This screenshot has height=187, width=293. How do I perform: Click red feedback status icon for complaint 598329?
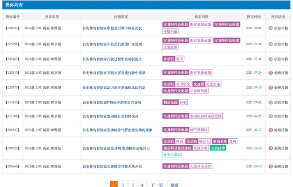pyautogui.click(x=271, y=148)
